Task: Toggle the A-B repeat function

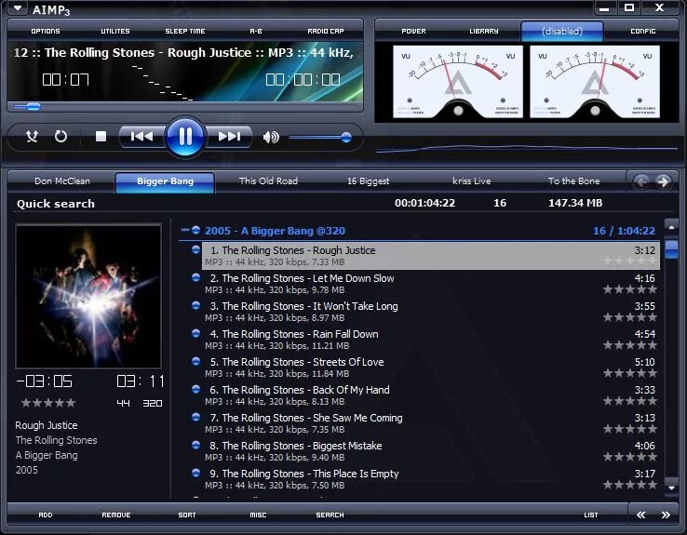Action: tap(256, 31)
